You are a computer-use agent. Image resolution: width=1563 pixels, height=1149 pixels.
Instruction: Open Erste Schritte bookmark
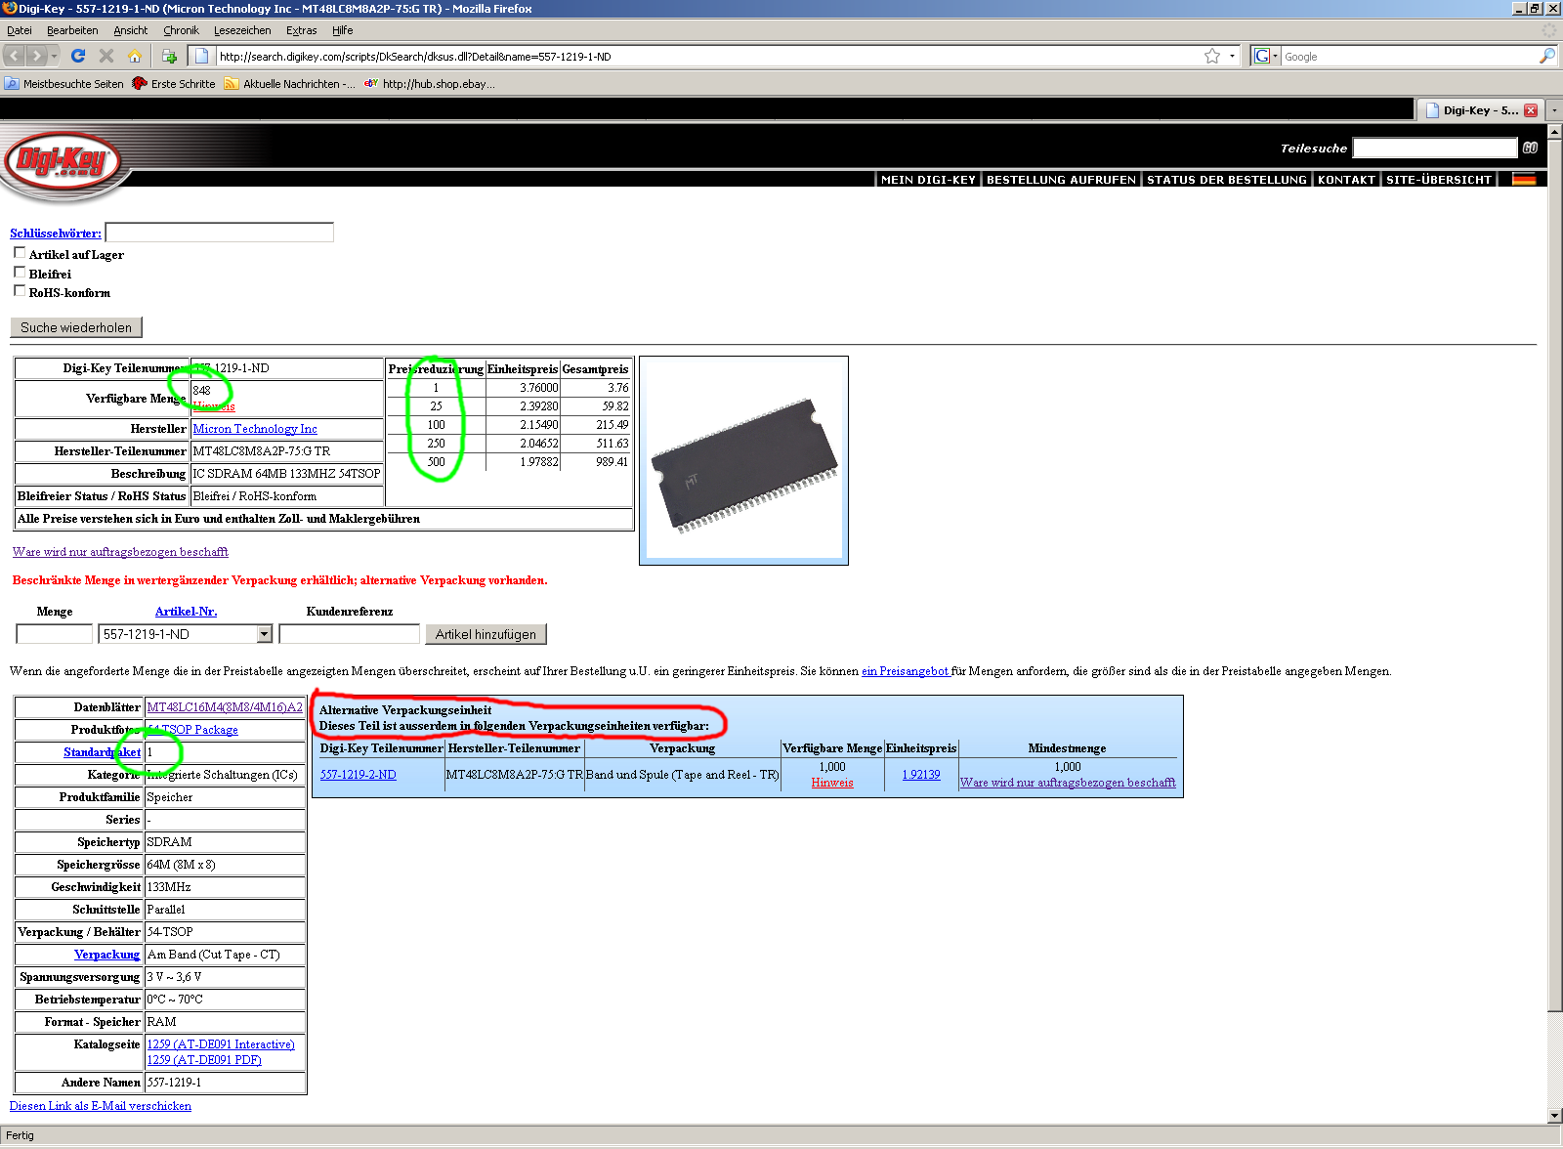click(x=174, y=84)
